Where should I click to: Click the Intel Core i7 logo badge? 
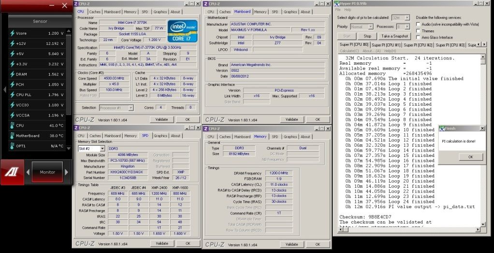[182, 30]
